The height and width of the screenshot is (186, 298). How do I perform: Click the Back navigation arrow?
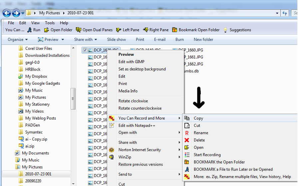coord(7,13)
